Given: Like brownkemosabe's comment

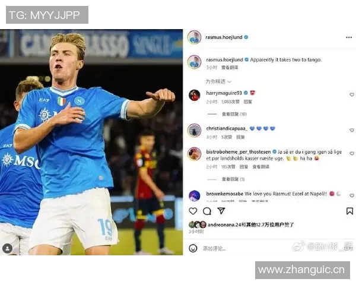Looking at the screenshot, I should click(x=352, y=195).
